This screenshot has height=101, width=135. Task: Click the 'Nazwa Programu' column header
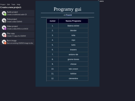tap(73, 21)
